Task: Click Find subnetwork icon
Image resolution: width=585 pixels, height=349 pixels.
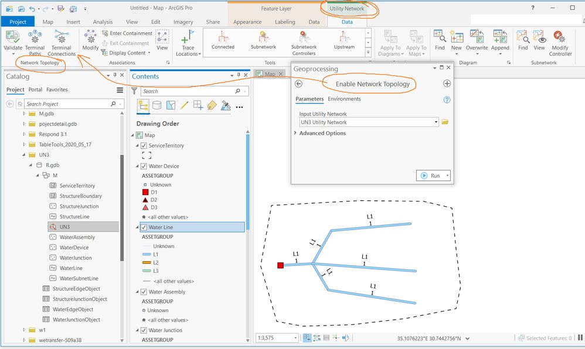Action: point(523,36)
